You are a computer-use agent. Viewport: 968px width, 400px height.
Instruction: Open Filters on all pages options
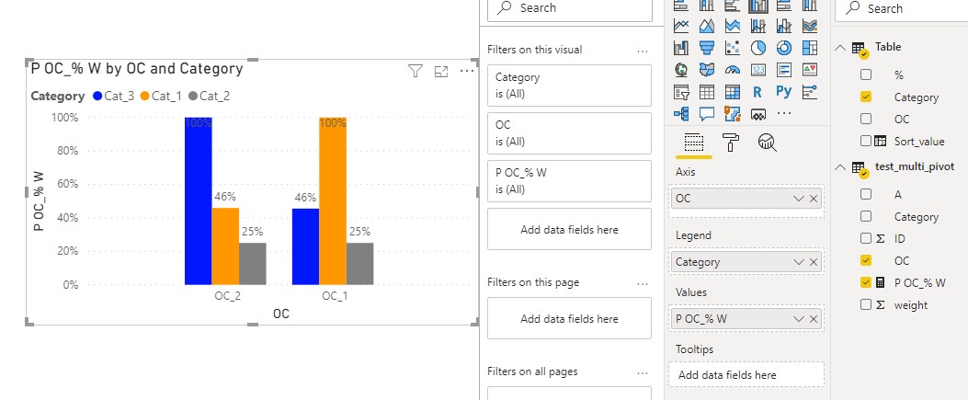pyautogui.click(x=643, y=372)
